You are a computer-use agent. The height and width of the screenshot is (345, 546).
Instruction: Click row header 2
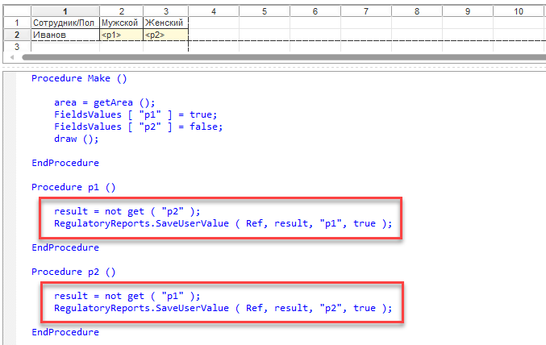click(15, 35)
